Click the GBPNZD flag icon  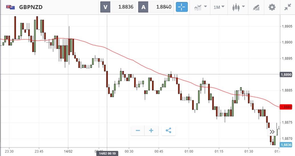11,7
